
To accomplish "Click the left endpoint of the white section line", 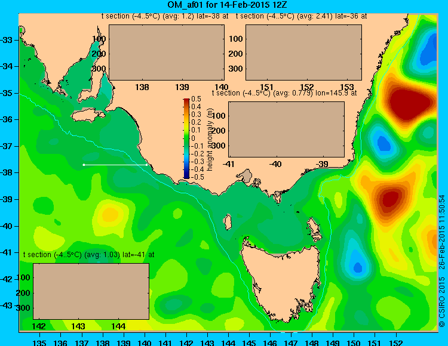I will point(84,165).
